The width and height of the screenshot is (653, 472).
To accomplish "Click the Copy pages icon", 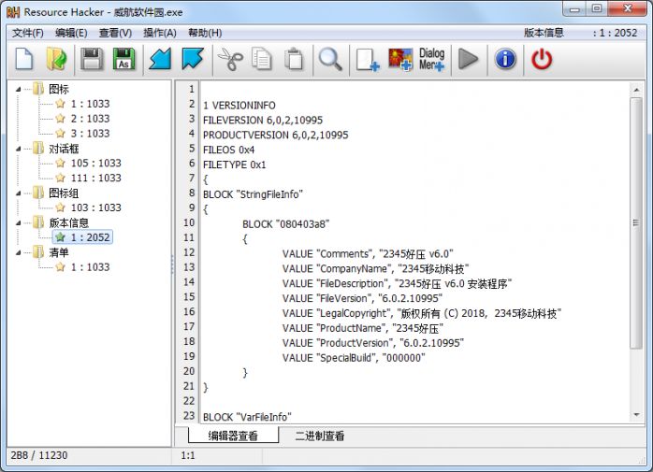I will 262,59.
